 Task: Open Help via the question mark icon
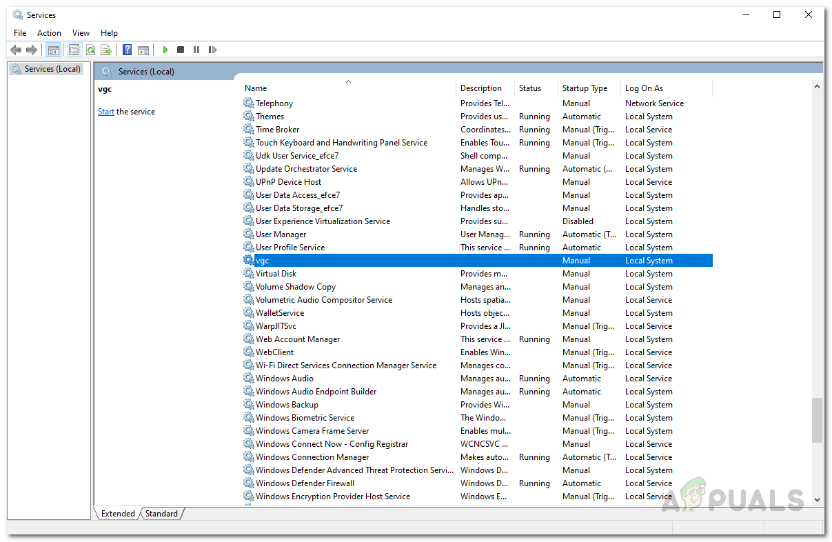[x=127, y=50]
